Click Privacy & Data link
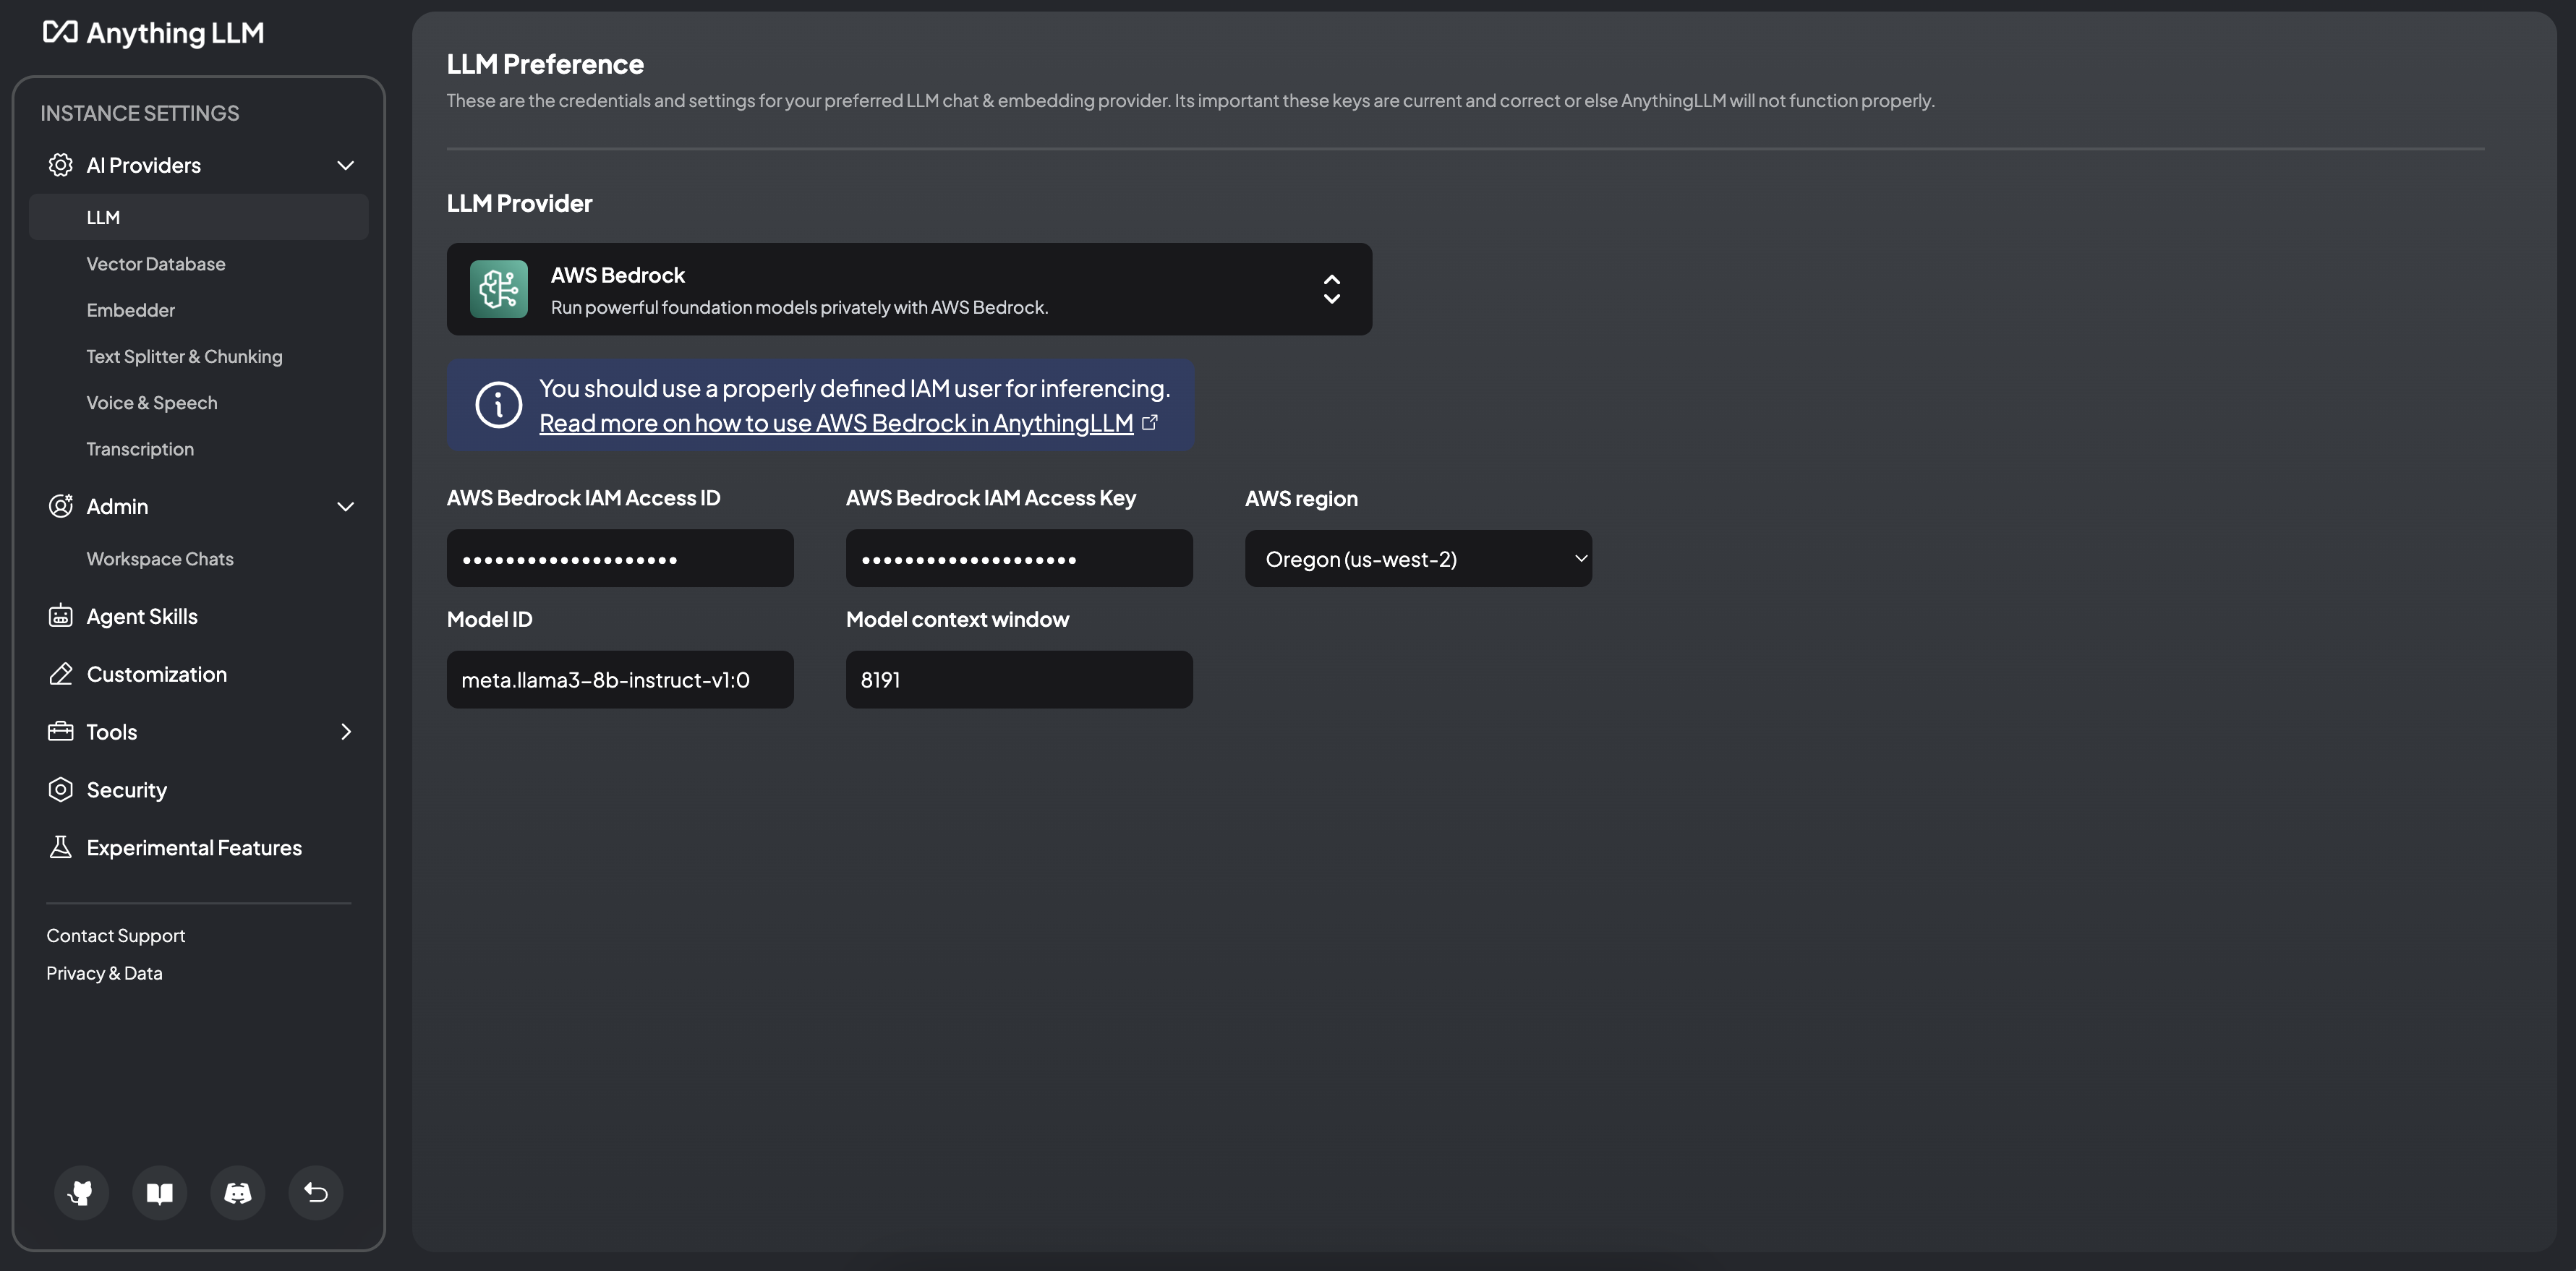 coord(104,973)
